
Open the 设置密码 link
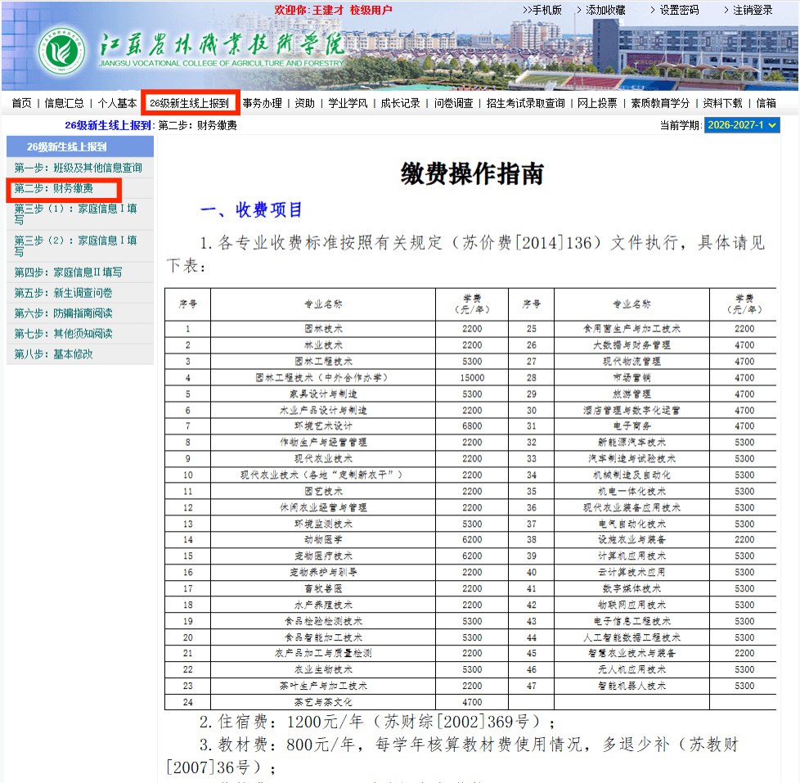point(674,10)
